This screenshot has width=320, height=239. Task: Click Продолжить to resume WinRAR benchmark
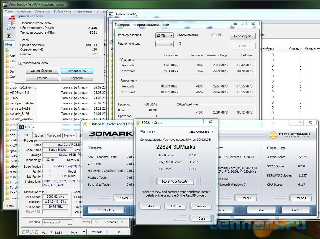point(77,71)
